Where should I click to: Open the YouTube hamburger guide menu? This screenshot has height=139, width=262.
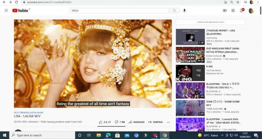pos(6,11)
